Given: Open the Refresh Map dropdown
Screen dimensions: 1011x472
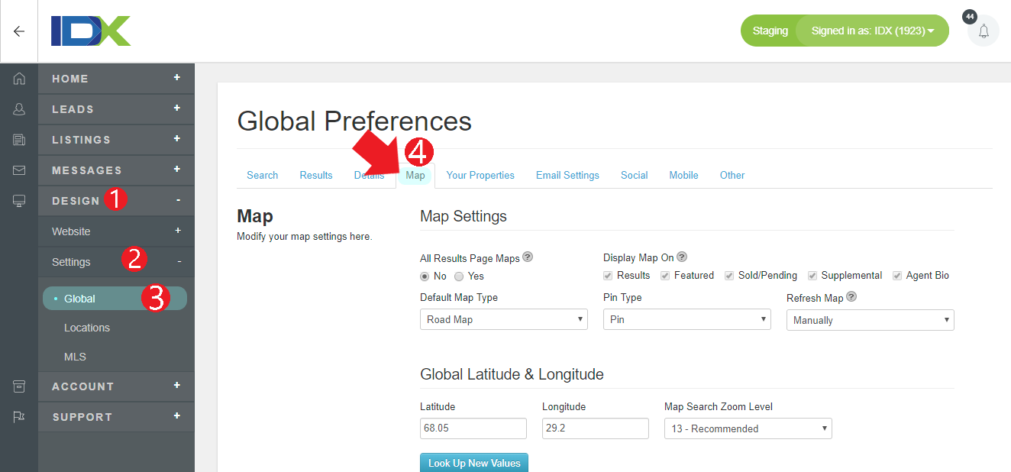Looking at the screenshot, I should 870,320.
